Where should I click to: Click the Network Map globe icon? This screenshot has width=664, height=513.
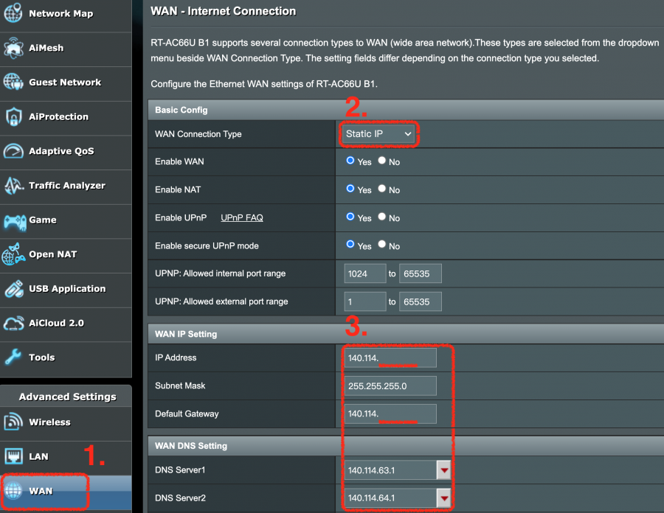13,13
